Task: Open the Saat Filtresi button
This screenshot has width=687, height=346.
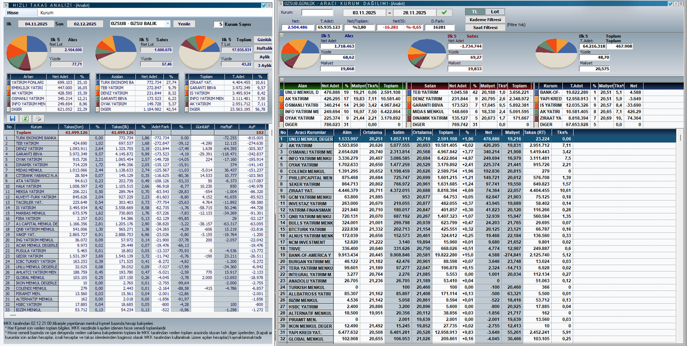Action: click(x=485, y=27)
